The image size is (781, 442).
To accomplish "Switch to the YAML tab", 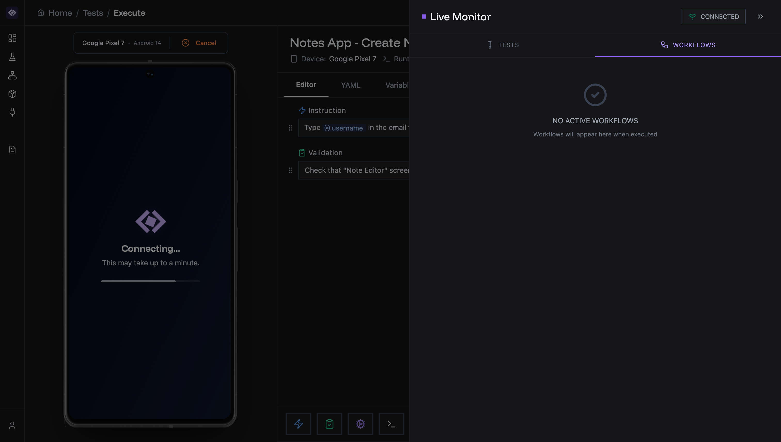I will point(350,85).
